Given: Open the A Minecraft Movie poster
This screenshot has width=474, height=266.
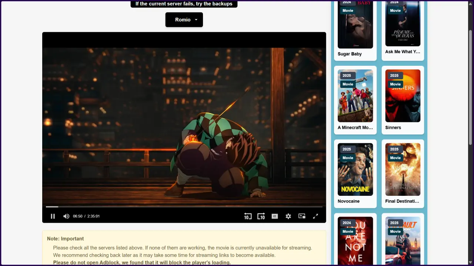Looking at the screenshot, I should [355, 96].
